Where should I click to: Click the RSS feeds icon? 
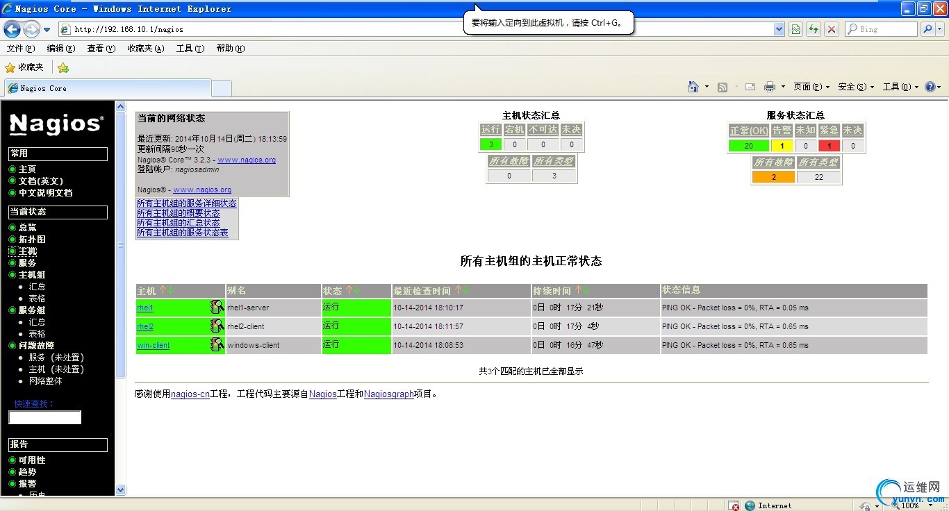point(723,87)
